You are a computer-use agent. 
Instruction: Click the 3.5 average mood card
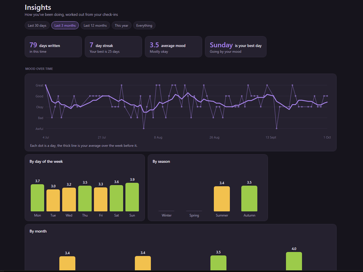[173, 47]
